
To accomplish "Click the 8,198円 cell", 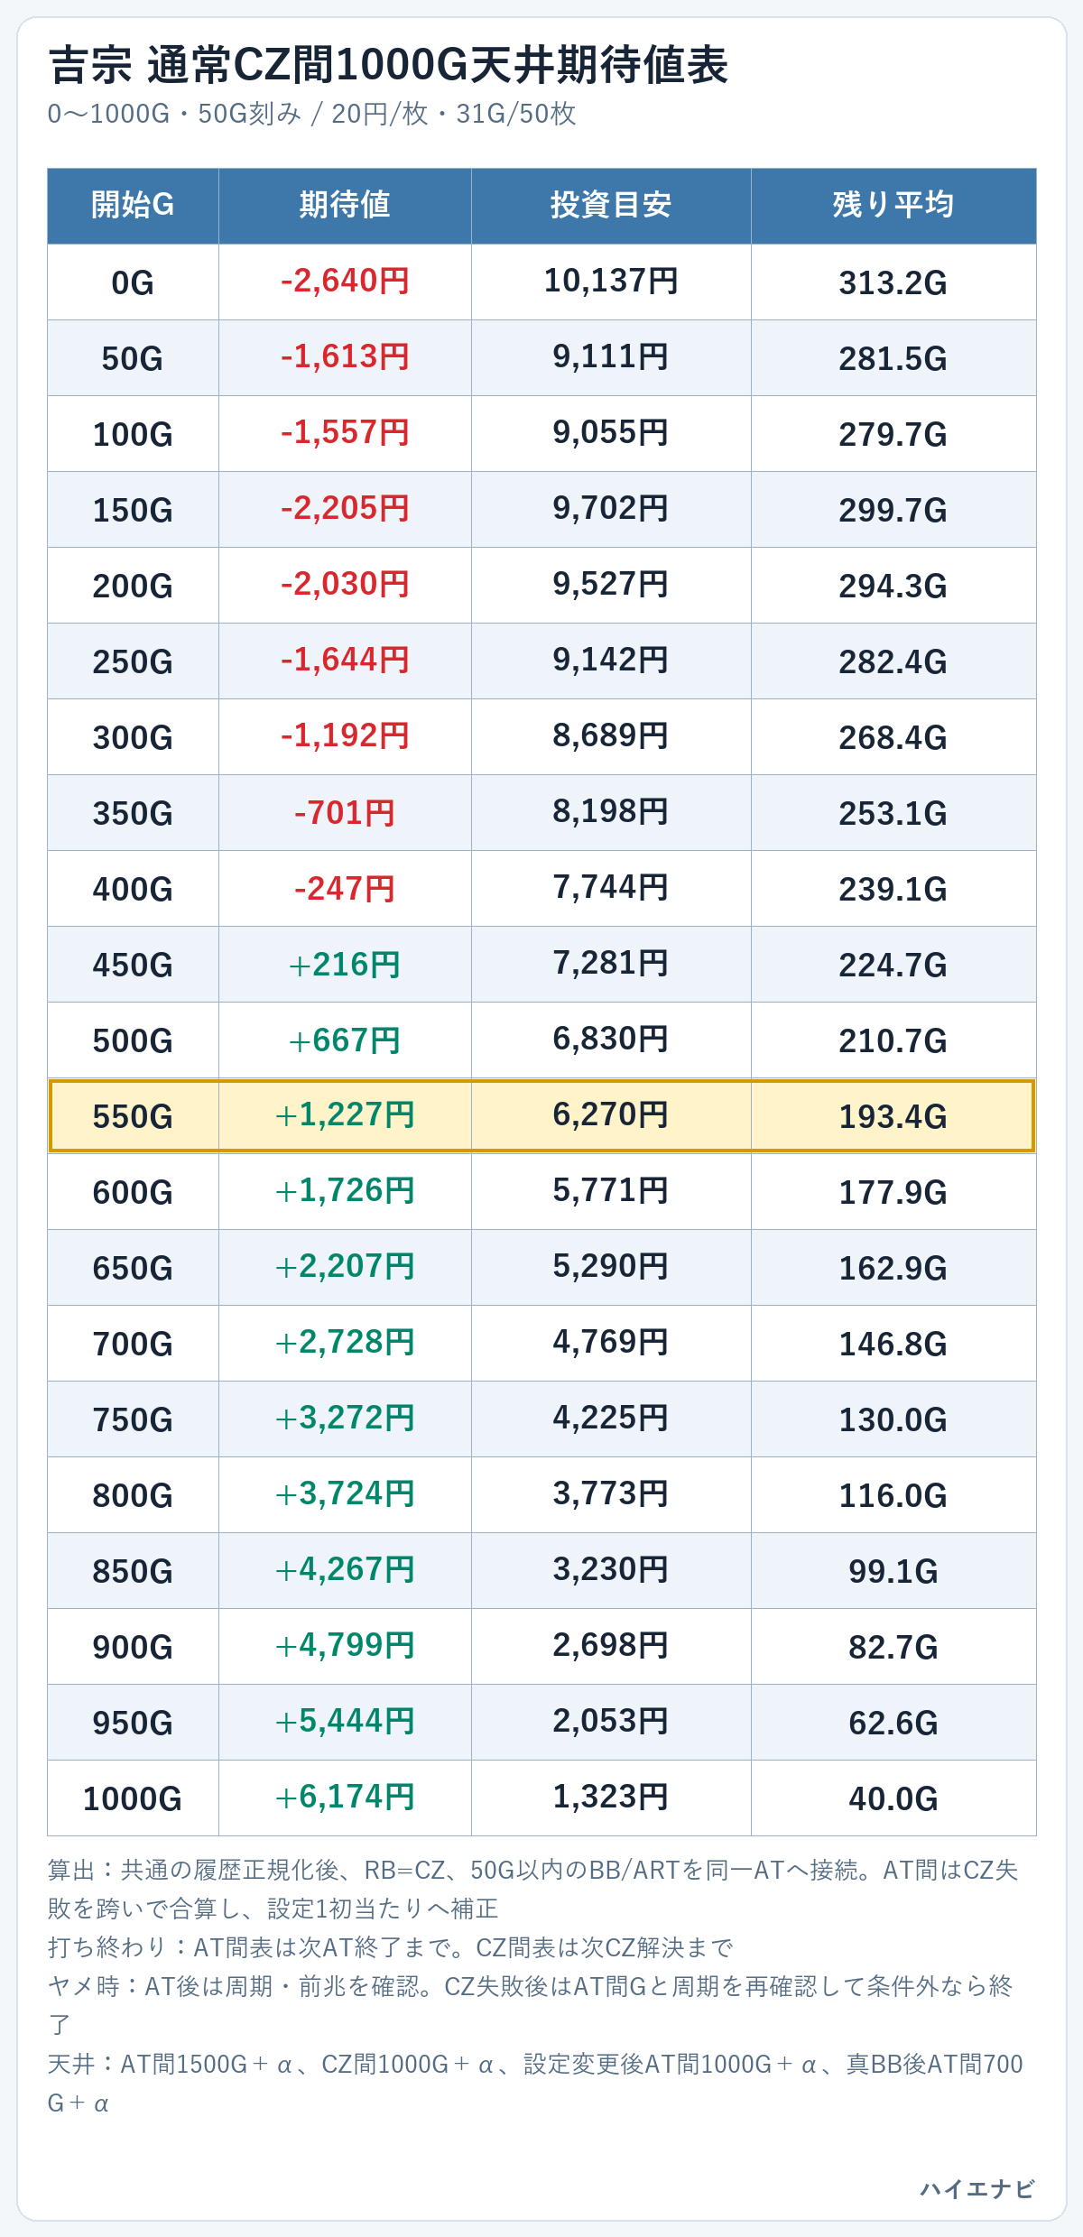I will [x=611, y=813].
